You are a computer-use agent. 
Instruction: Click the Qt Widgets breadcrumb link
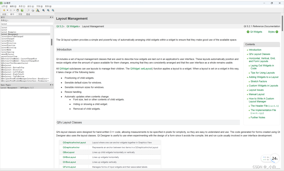pyautogui.click(x=72, y=26)
